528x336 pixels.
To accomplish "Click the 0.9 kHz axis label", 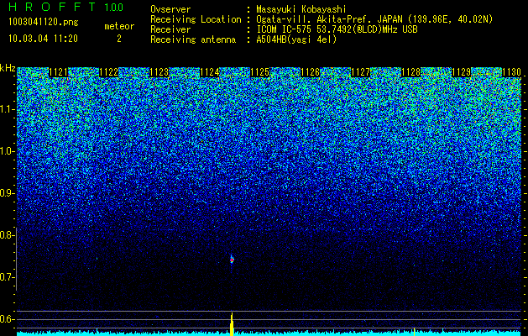I will 6,193.
